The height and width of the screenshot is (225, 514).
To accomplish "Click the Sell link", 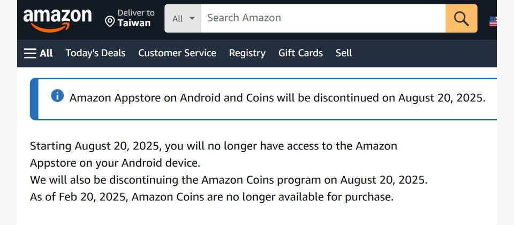I will pos(344,53).
